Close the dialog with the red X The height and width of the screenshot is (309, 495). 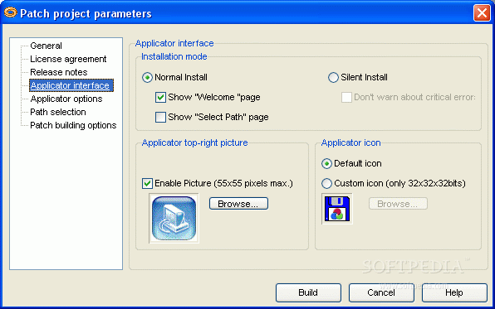(x=482, y=13)
